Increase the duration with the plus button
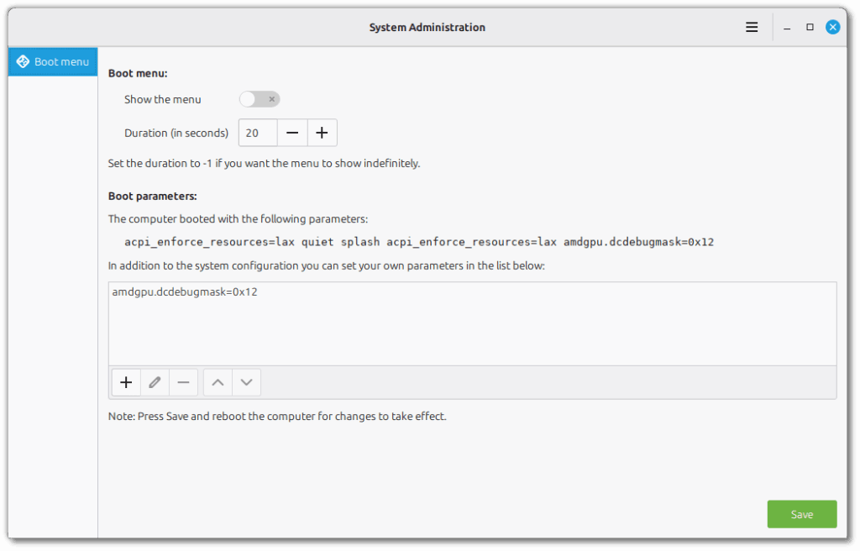 pos(322,132)
